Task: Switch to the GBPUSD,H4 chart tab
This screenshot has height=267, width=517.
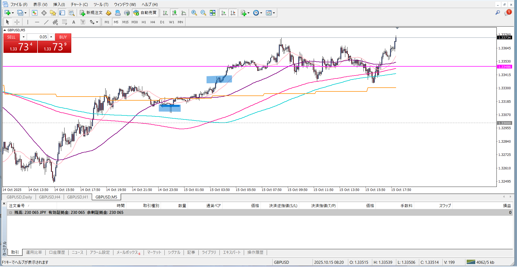Action: [50, 197]
